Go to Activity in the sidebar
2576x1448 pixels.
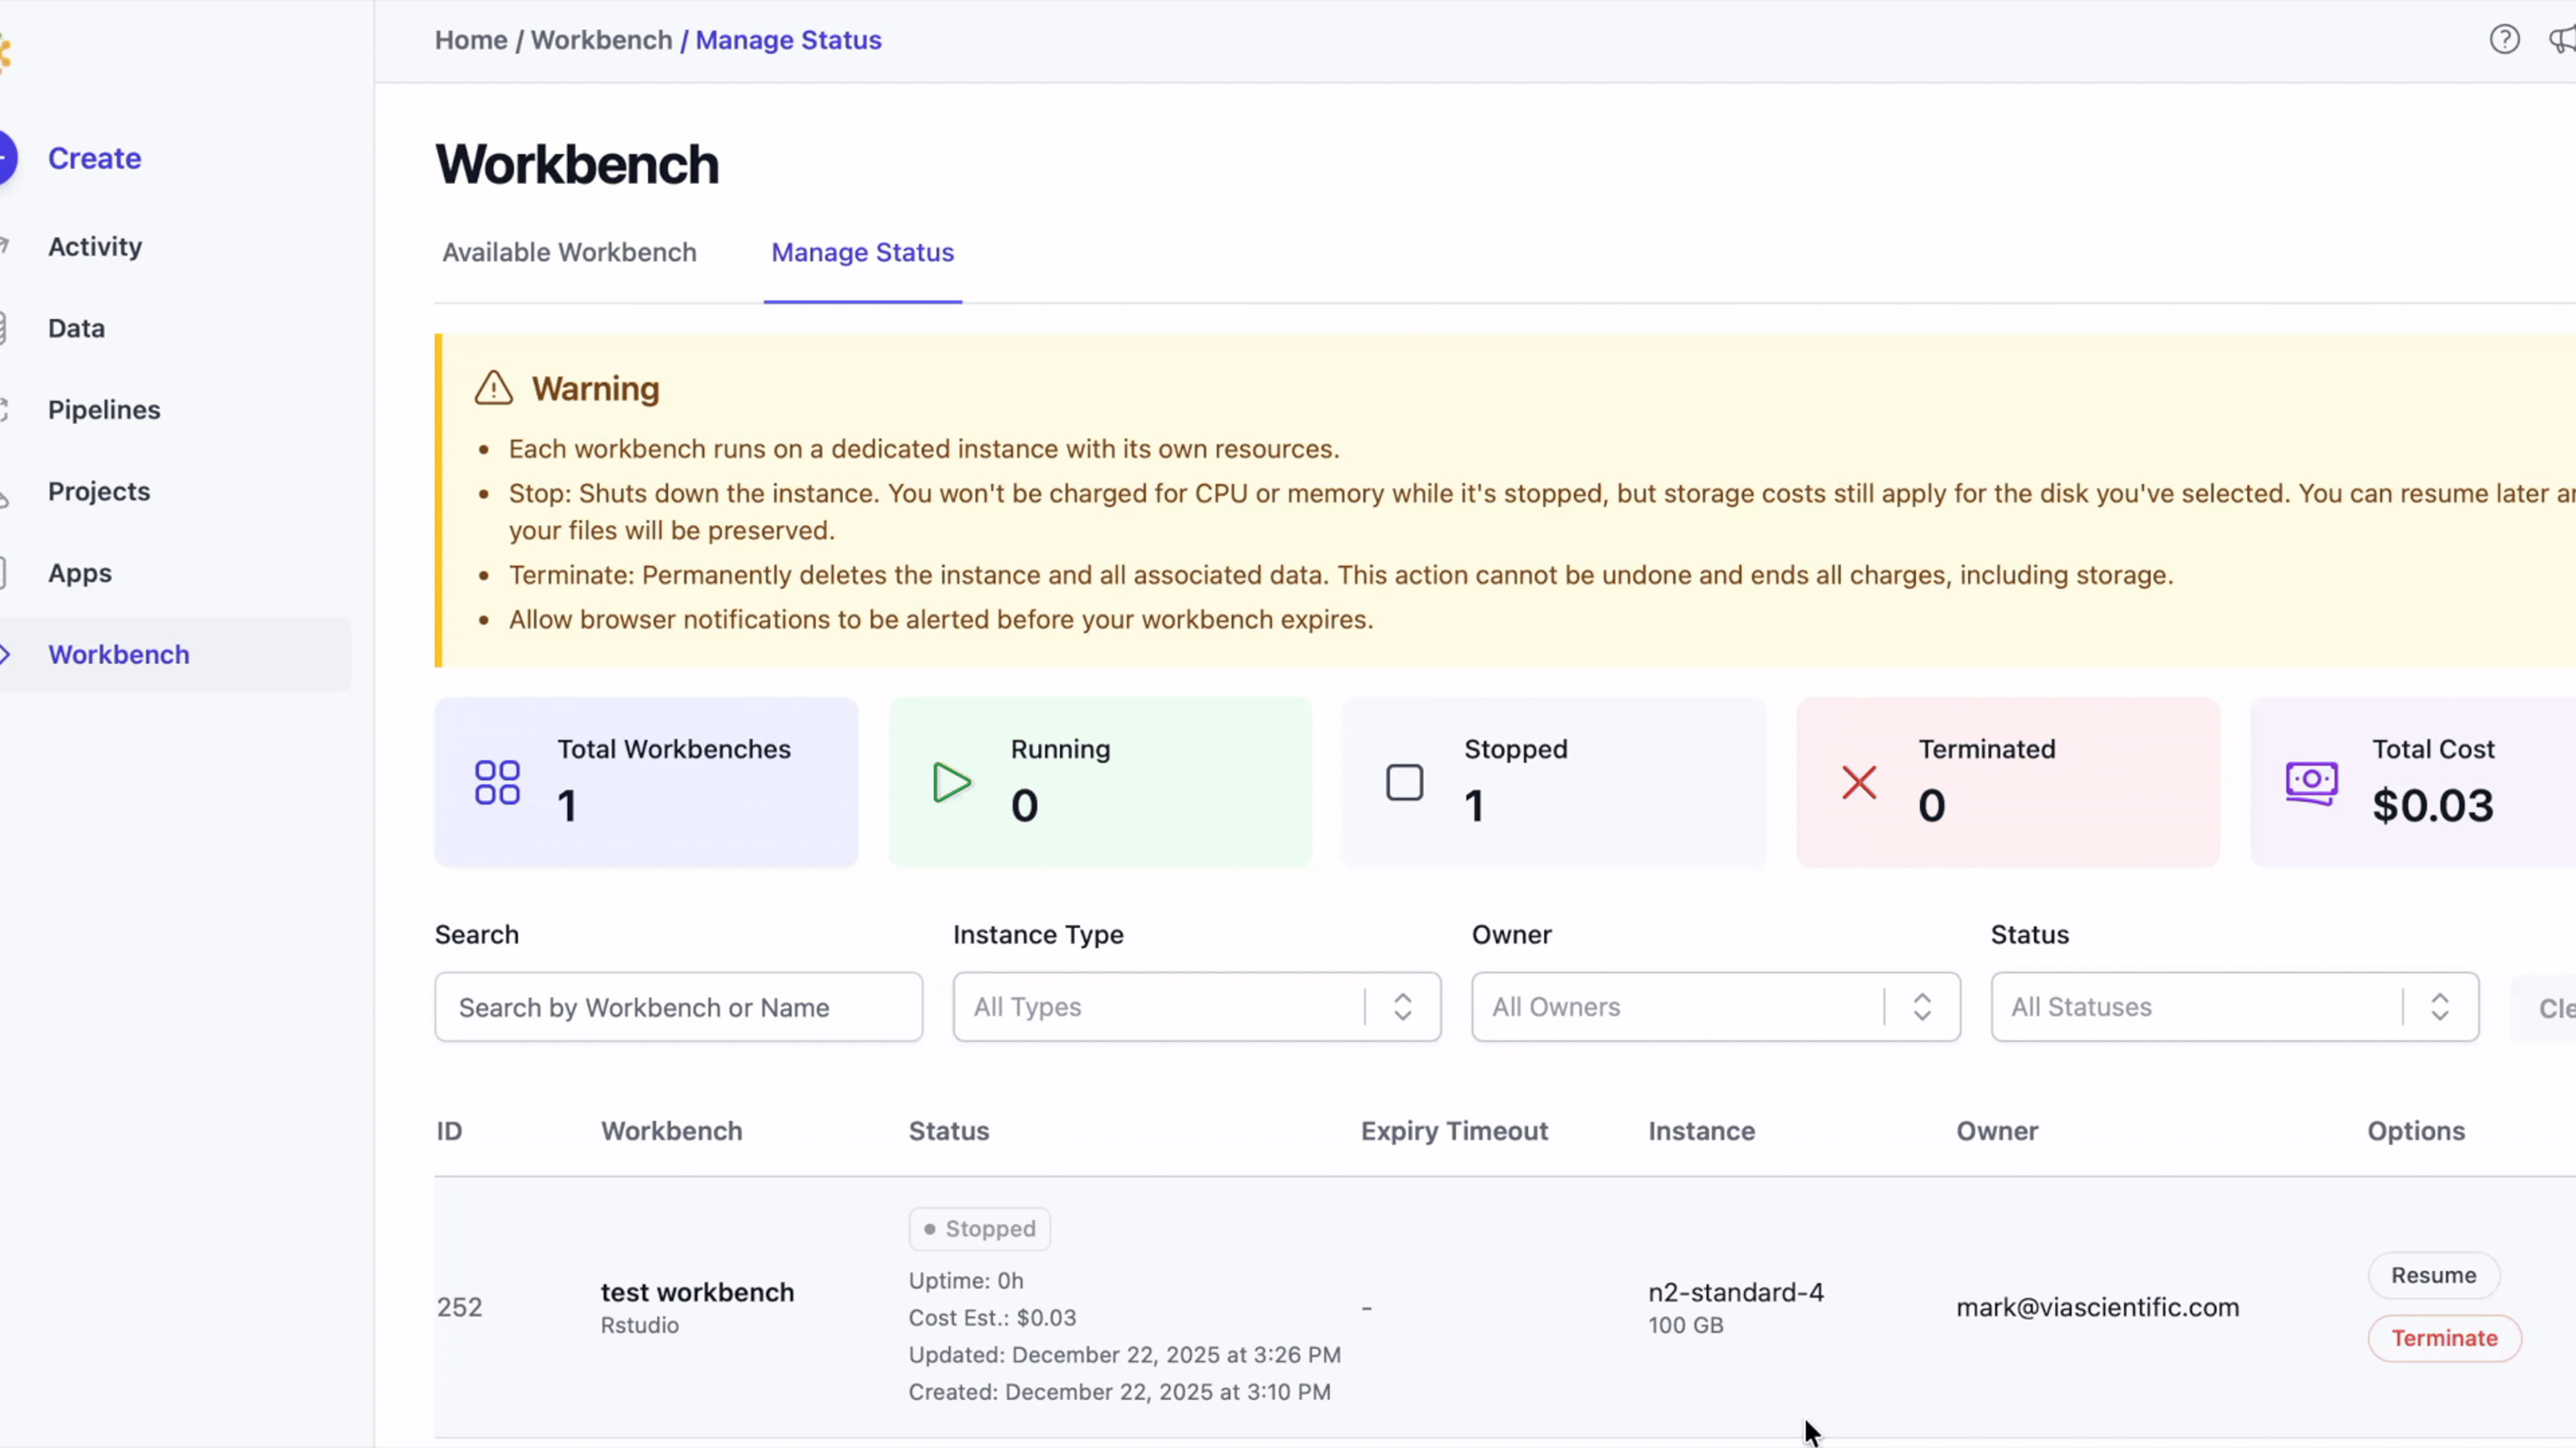(95, 246)
